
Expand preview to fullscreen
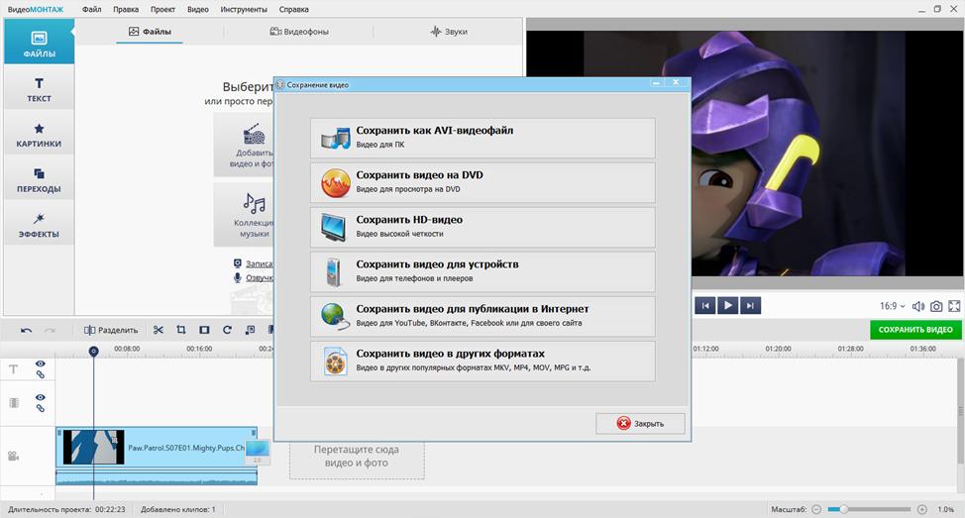pos(954,306)
